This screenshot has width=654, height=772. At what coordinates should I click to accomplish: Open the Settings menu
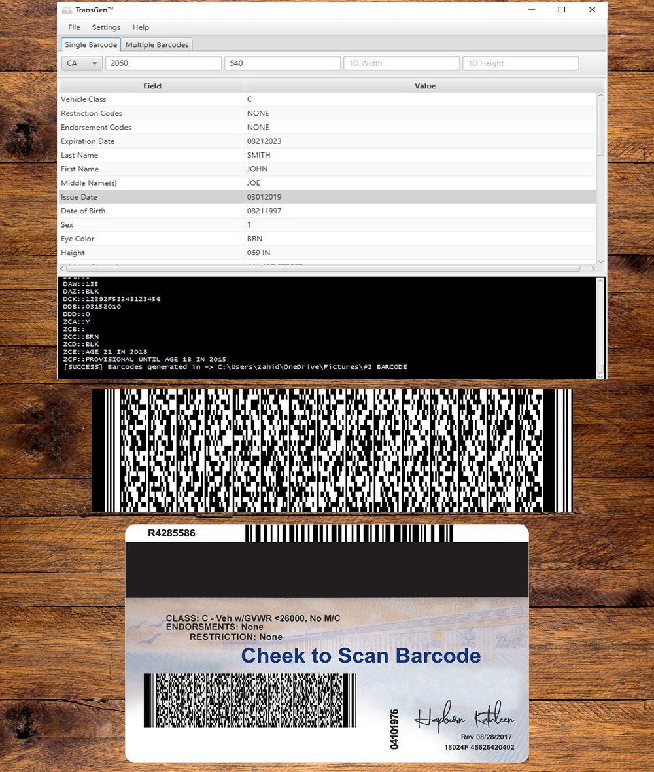pyautogui.click(x=107, y=27)
